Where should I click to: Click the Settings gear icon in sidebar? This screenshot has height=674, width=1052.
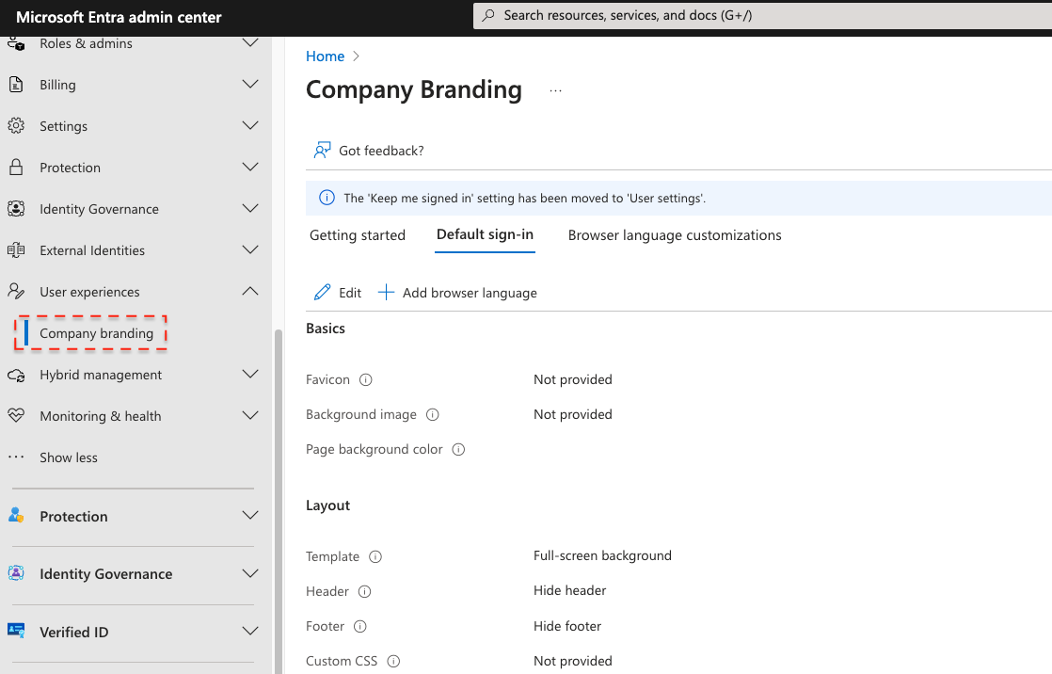tap(16, 126)
